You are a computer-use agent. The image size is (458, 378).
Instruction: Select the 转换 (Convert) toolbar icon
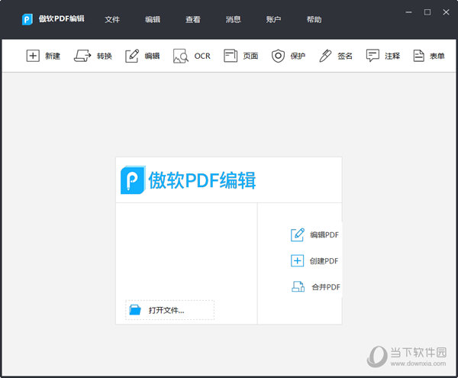pos(82,56)
